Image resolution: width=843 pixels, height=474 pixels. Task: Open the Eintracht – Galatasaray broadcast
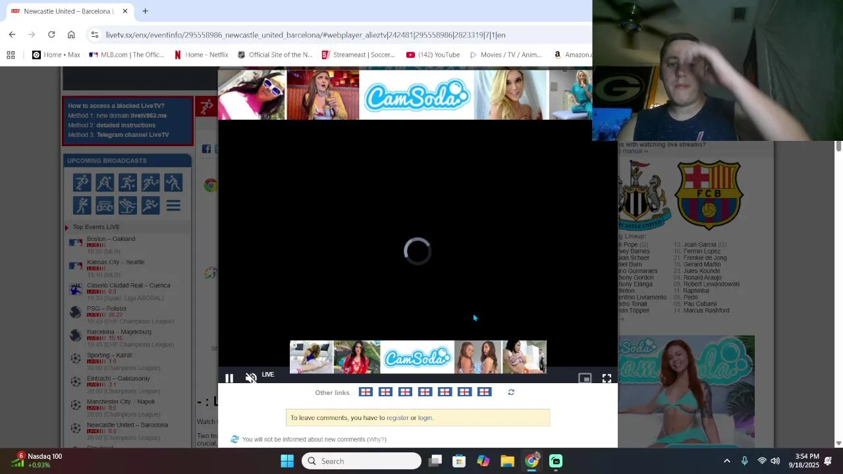[x=119, y=379]
